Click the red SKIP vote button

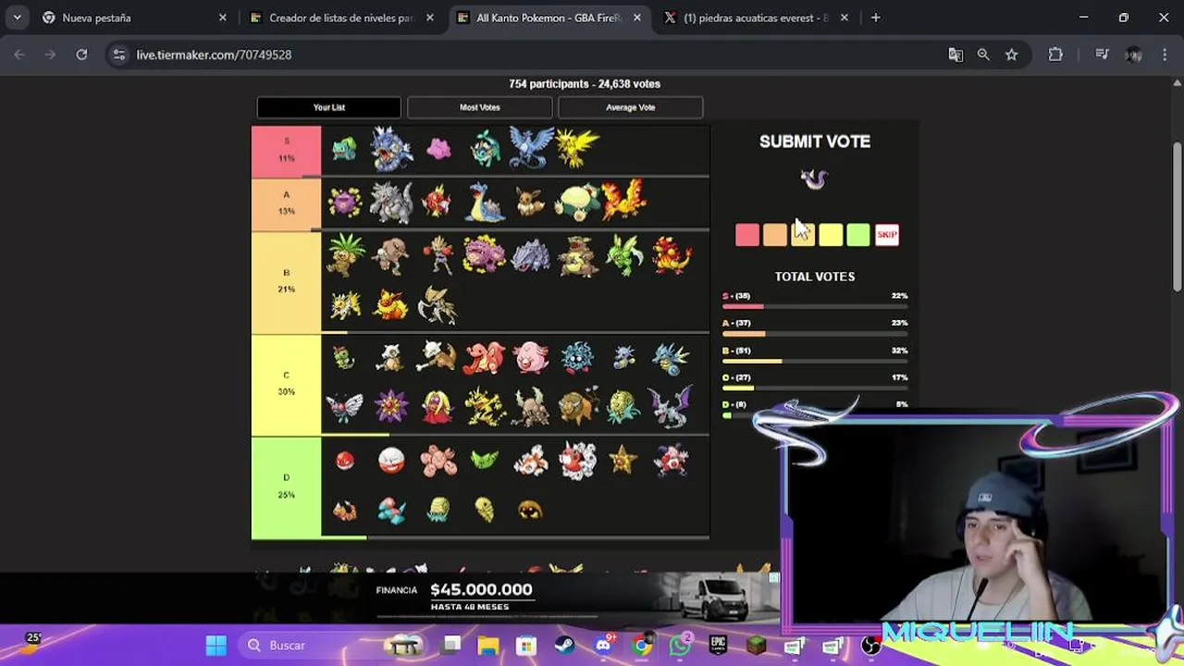[886, 235]
